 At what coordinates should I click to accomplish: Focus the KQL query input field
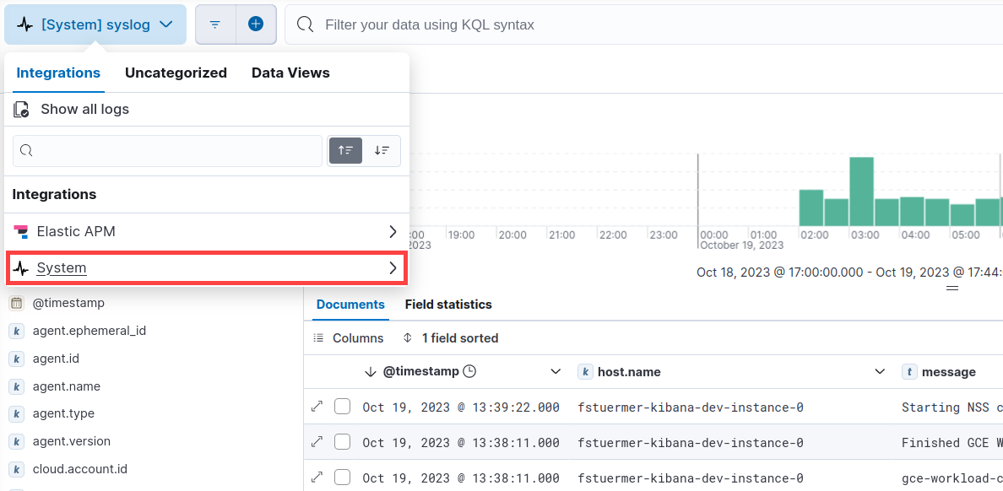(642, 24)
